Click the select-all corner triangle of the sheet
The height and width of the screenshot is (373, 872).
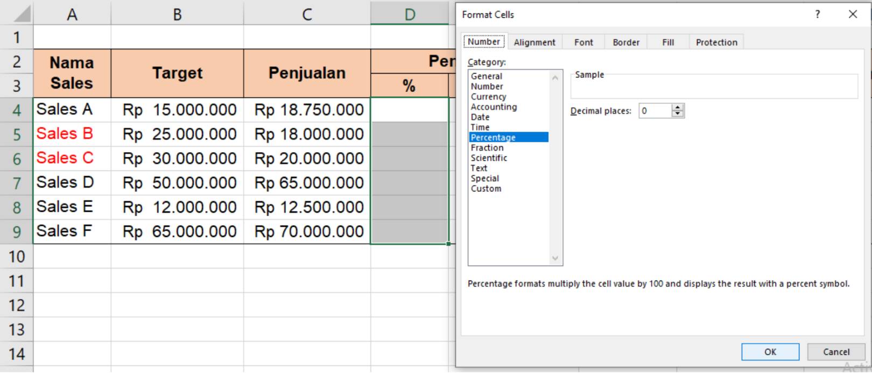(x=22, y=14)
